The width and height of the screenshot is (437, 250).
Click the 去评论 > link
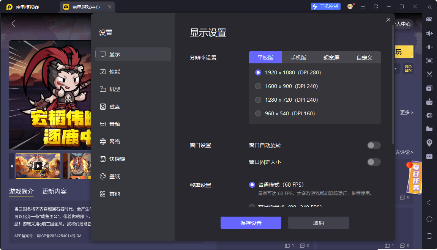coord(404,152)
